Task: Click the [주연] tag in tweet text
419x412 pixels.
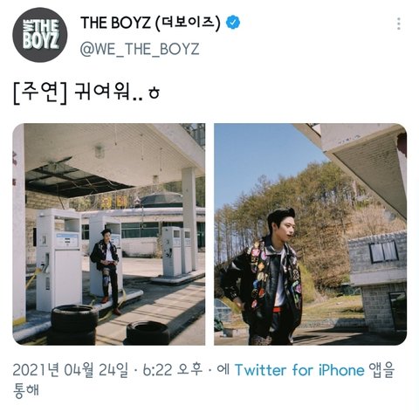Action: 40,93
